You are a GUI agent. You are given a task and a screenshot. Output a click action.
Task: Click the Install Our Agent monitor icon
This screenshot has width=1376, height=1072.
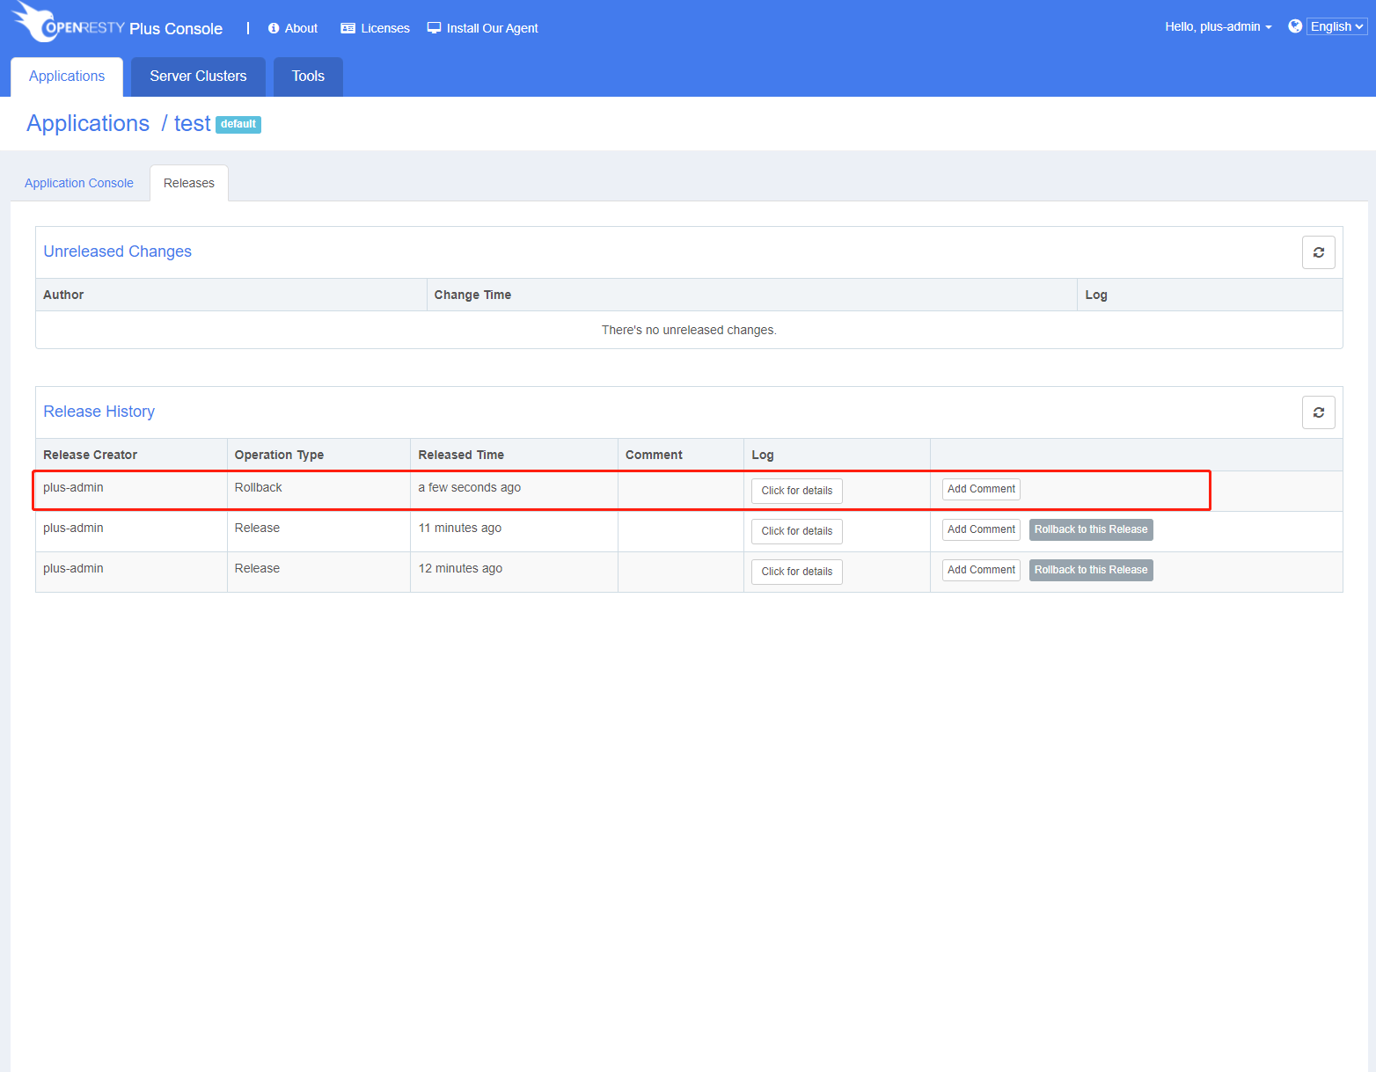(434, 28)
